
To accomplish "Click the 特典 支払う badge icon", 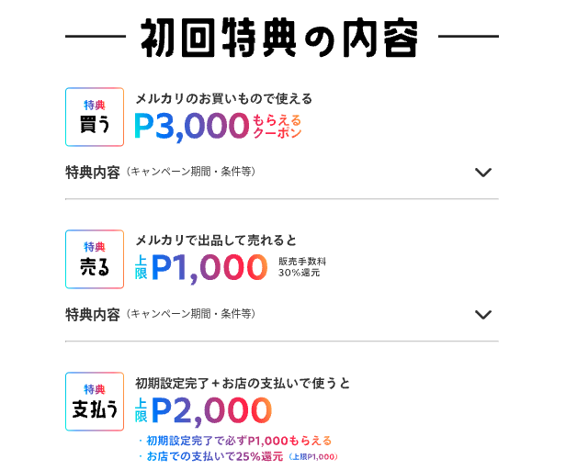I will [95, 401].
